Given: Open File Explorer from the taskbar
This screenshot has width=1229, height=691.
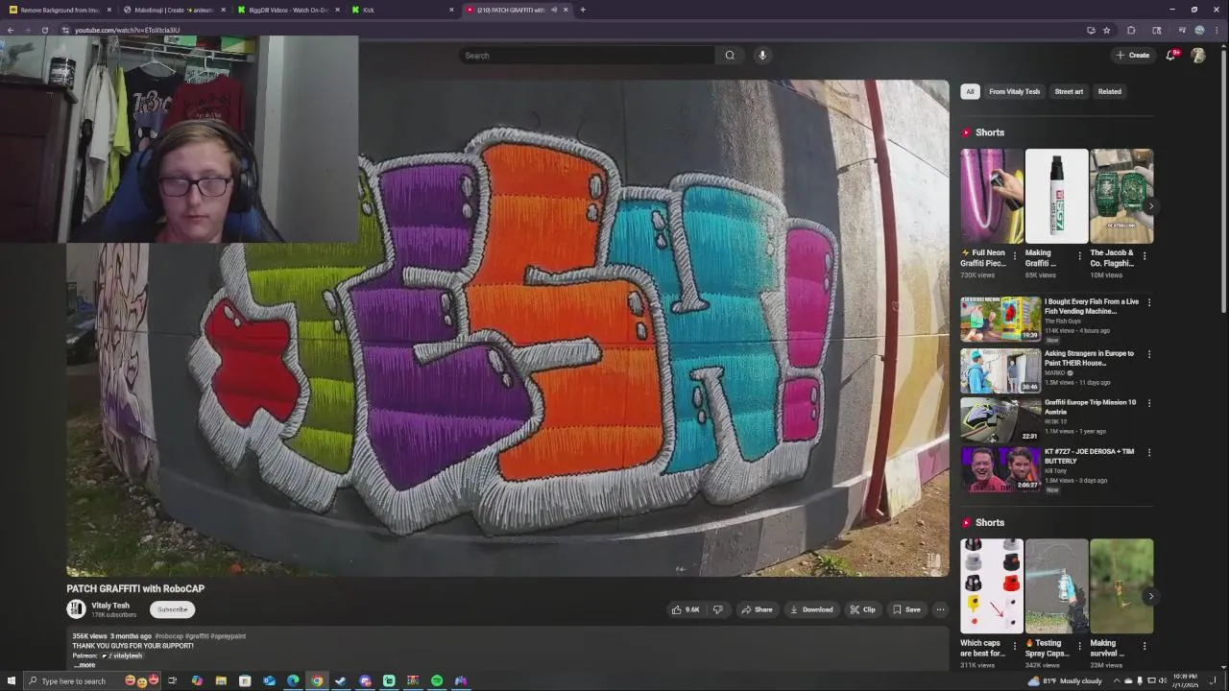Looking at the screenshot, I should [221, 680].
